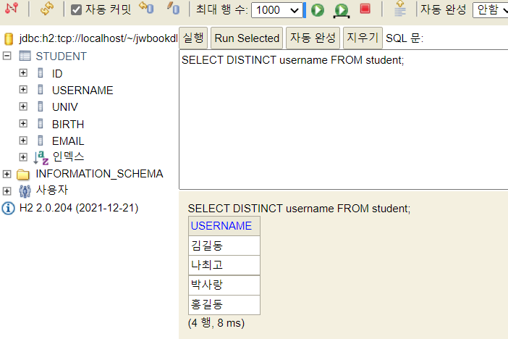Click the command history icon
508x339 pixels.
pyautogui.click(x=400, y=9)
